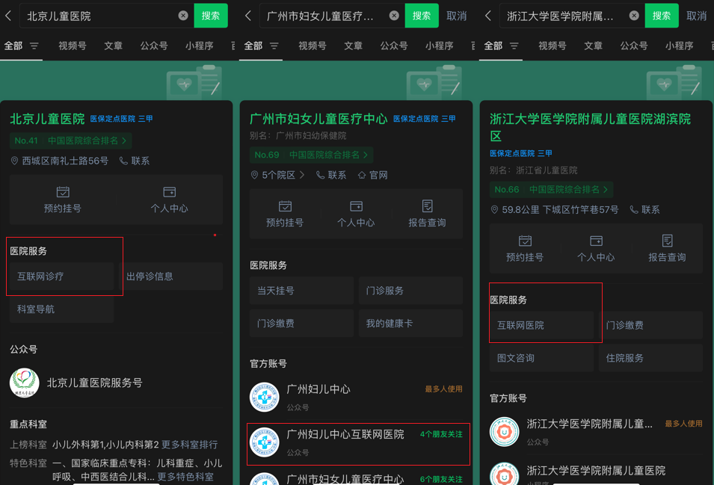The image size is (714, 485).
Task: Switch to 公众号 tab in Guangzhou panel
Action: coord(394,46)
